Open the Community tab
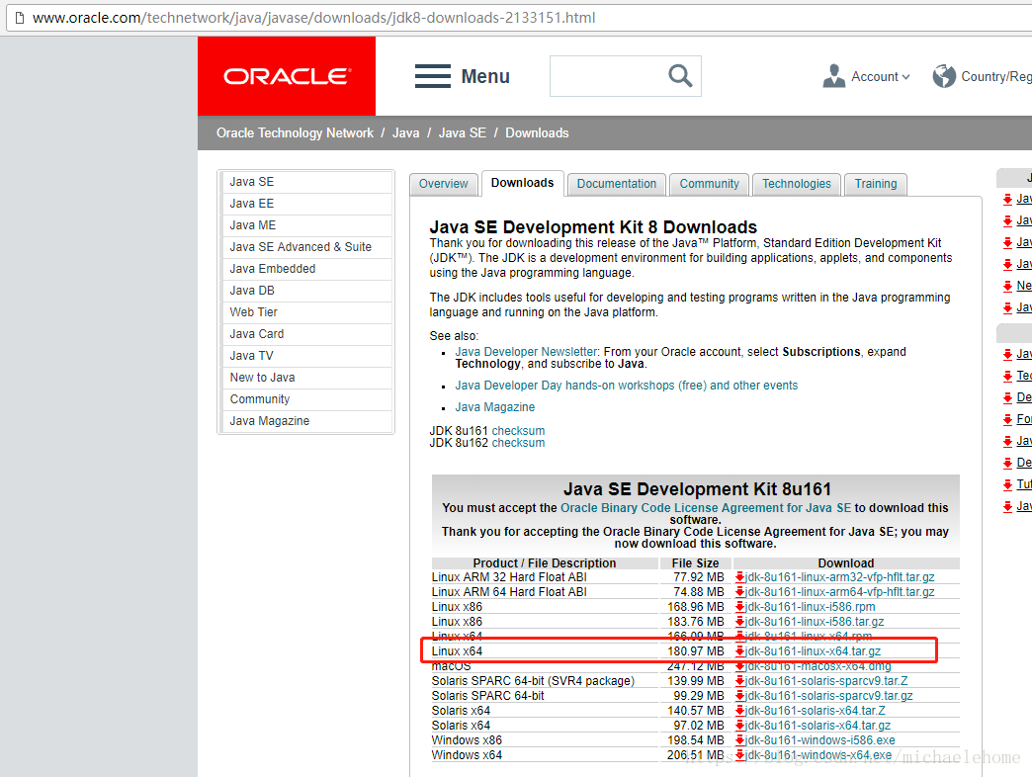This screenshot has height=777, width=1032. click(x=710, y=184)
